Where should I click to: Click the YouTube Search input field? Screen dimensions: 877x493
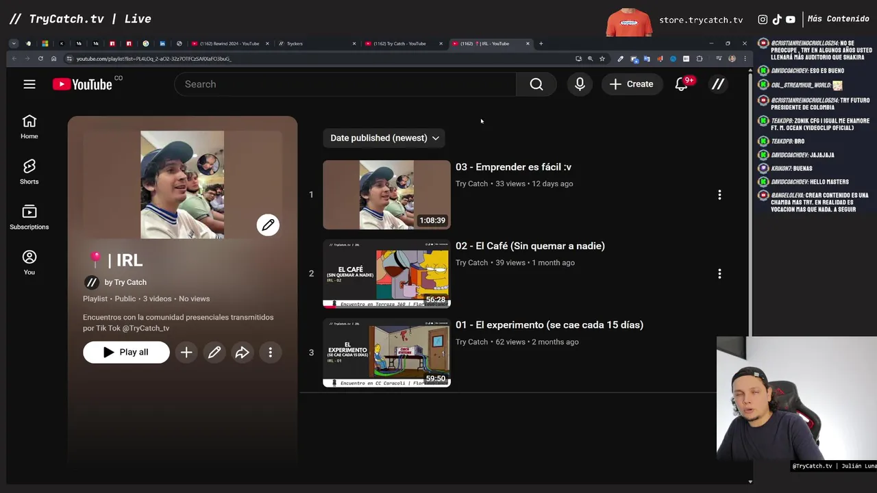(x=345, y=84)
